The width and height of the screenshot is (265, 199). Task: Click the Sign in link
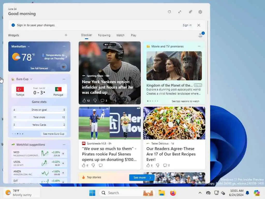coord(187,25)
